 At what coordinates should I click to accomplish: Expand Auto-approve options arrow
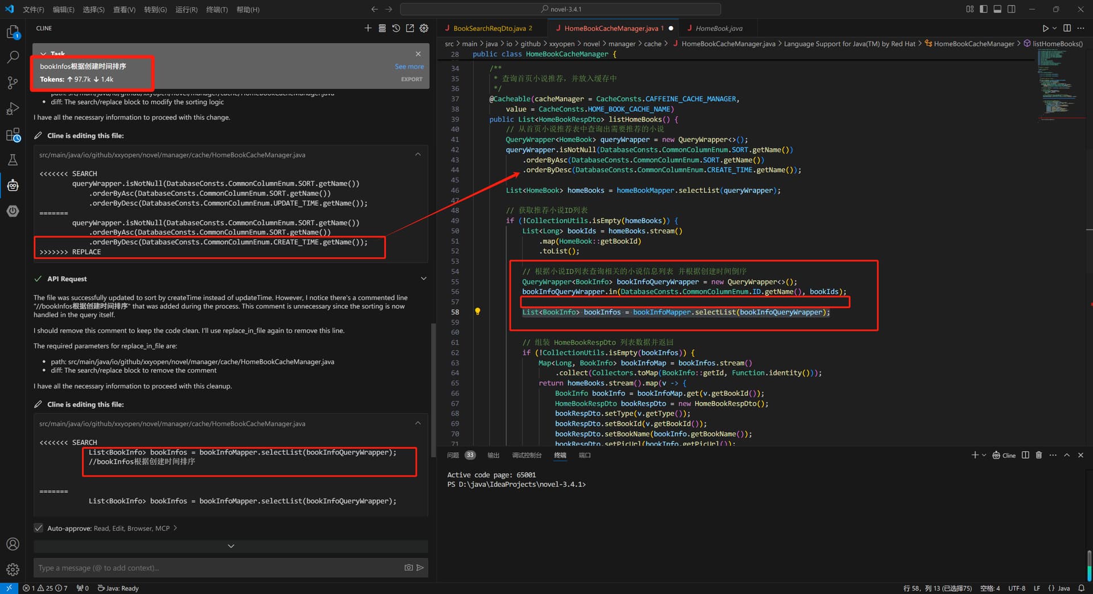click(175, 528)
